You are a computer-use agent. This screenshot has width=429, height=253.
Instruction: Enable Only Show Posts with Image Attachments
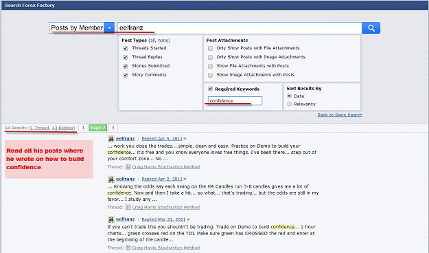(211, 57)
